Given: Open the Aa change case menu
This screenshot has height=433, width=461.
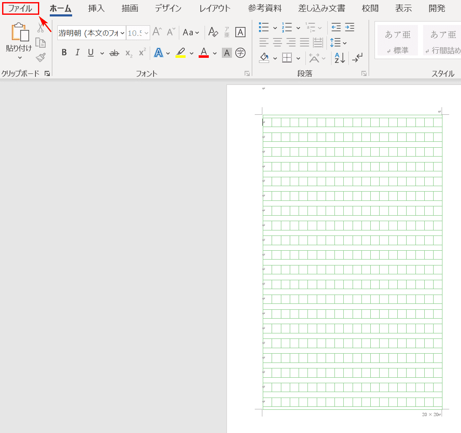Looking at the screenshot, I should (x=191, y=32).
